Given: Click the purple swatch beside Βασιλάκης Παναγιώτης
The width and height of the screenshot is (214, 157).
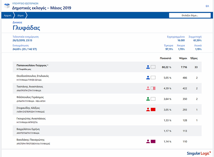Looking at the screenshot, I should click(x=153, y=141).
